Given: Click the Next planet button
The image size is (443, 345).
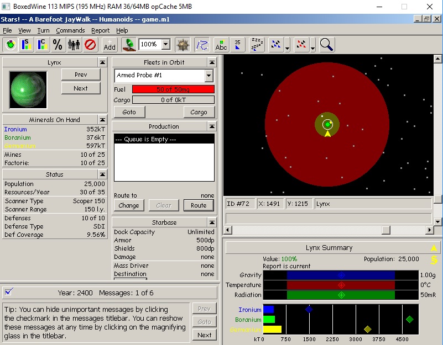Looking at the screenshot, I should (x=81, y=88).
